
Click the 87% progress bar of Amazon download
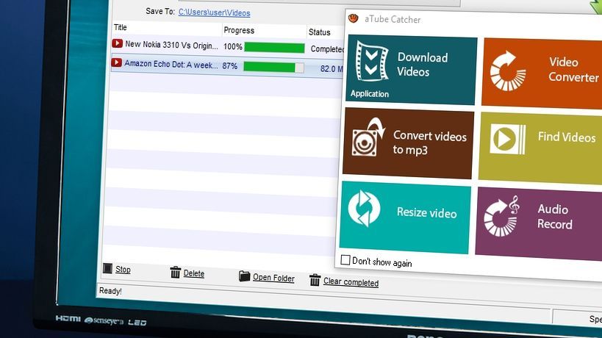click(273, 67)
